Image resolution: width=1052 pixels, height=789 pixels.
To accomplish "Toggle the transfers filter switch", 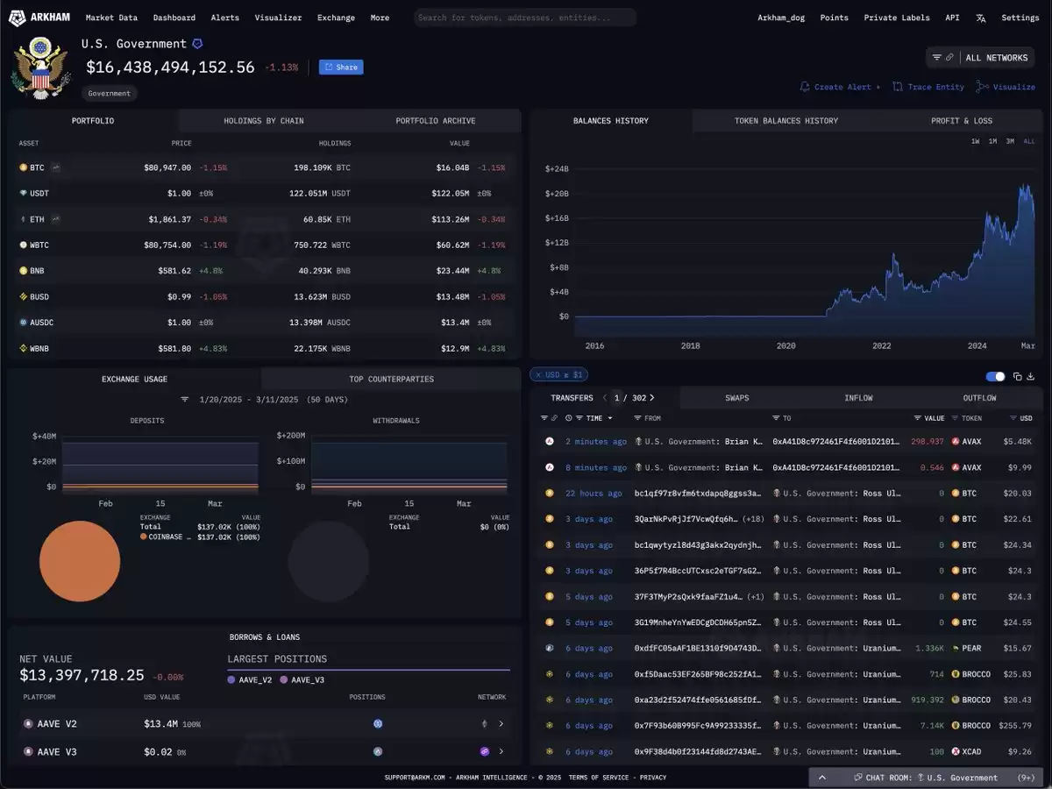I will point(995,377).
